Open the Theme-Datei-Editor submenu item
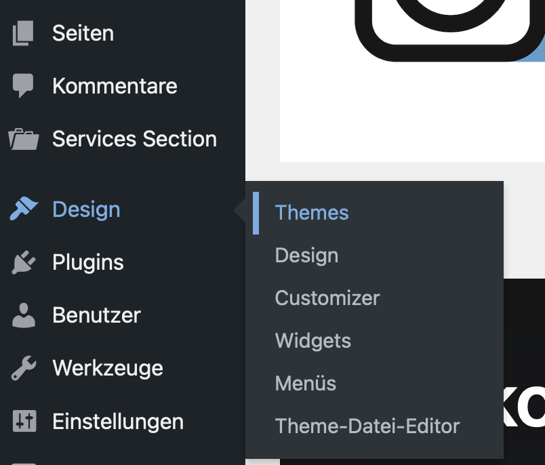 [x=367, y=426]
